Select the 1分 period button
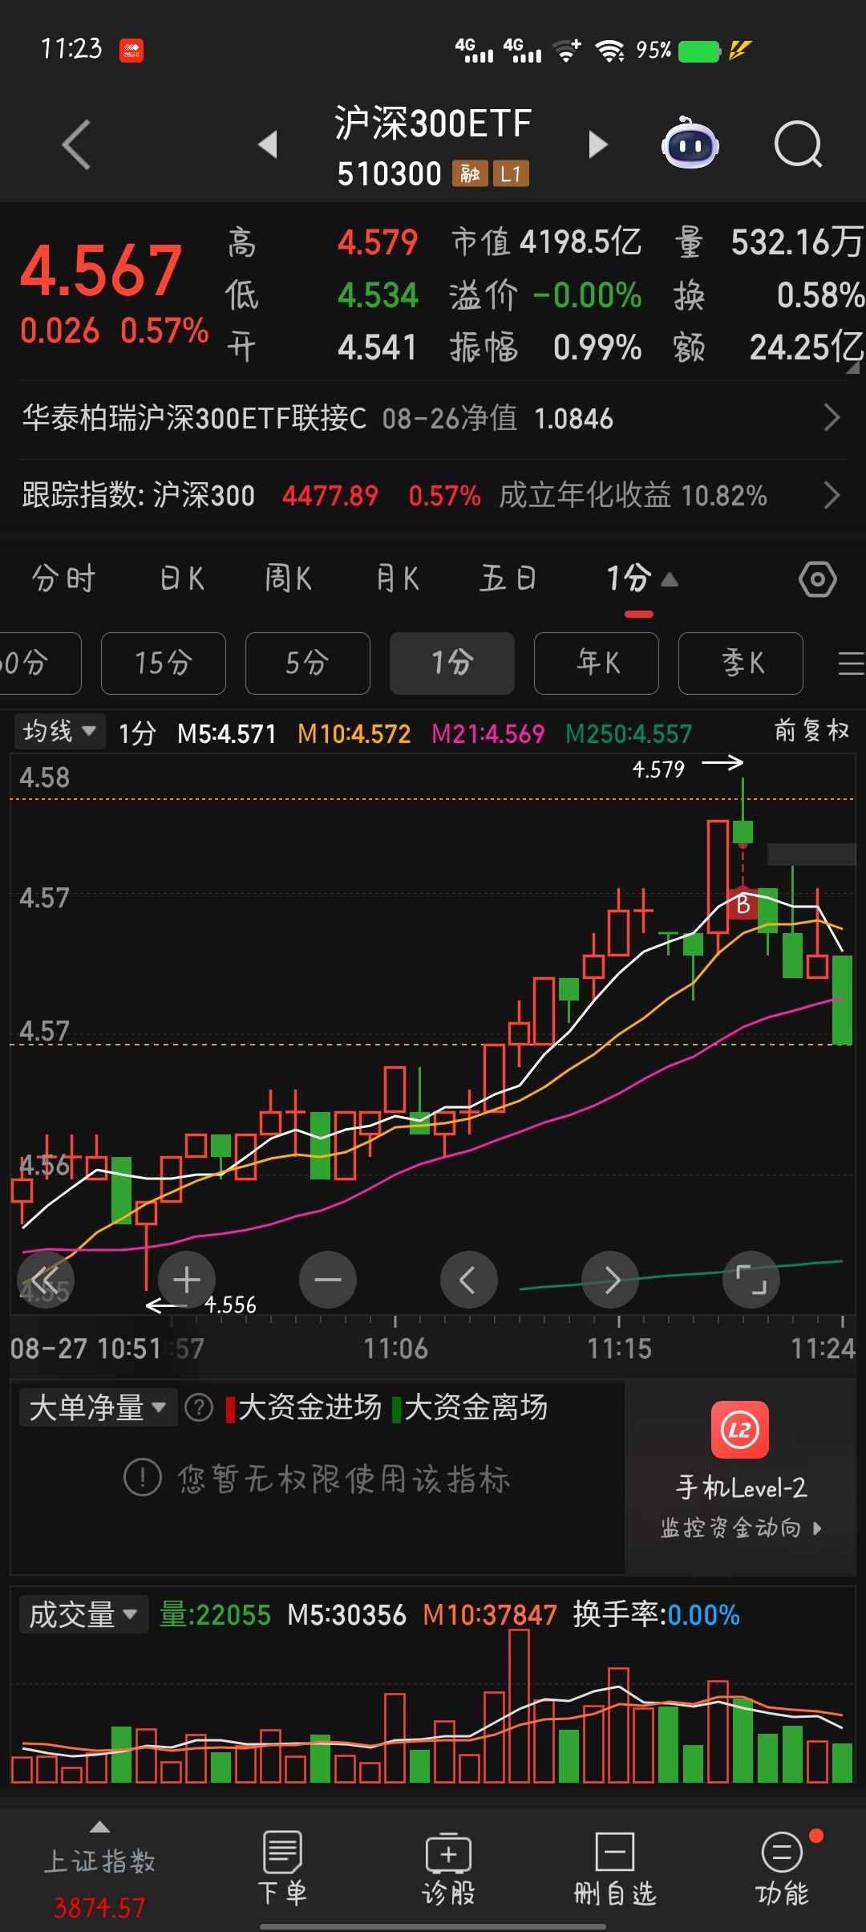Screen dimensions: 866x1932 [x=452, y=664]
